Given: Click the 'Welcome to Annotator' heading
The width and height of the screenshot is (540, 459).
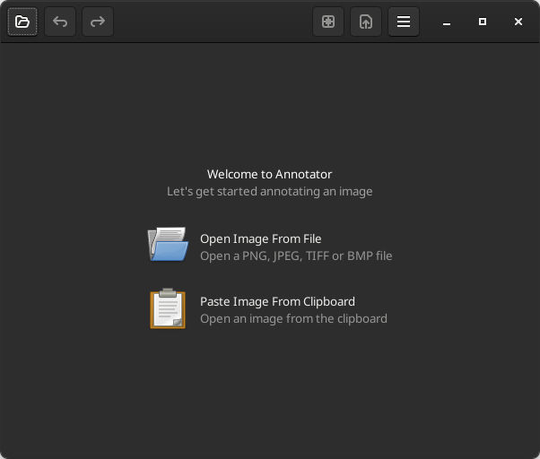Looking at the screenshot, I should [270, 175].
